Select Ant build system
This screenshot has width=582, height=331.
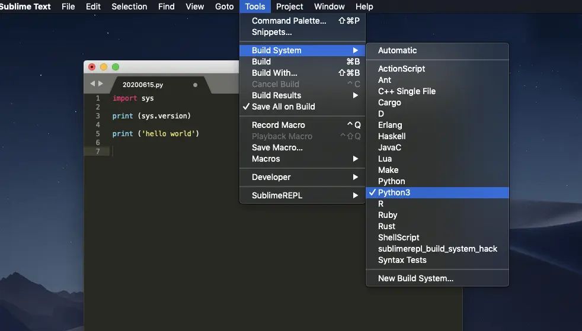(x=437, y=80)
